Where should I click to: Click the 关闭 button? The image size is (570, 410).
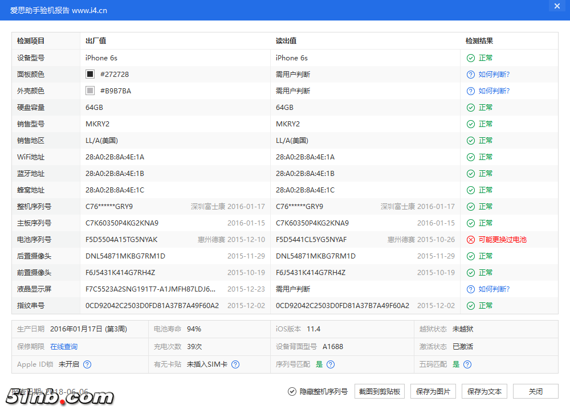[x=535, y=391]
